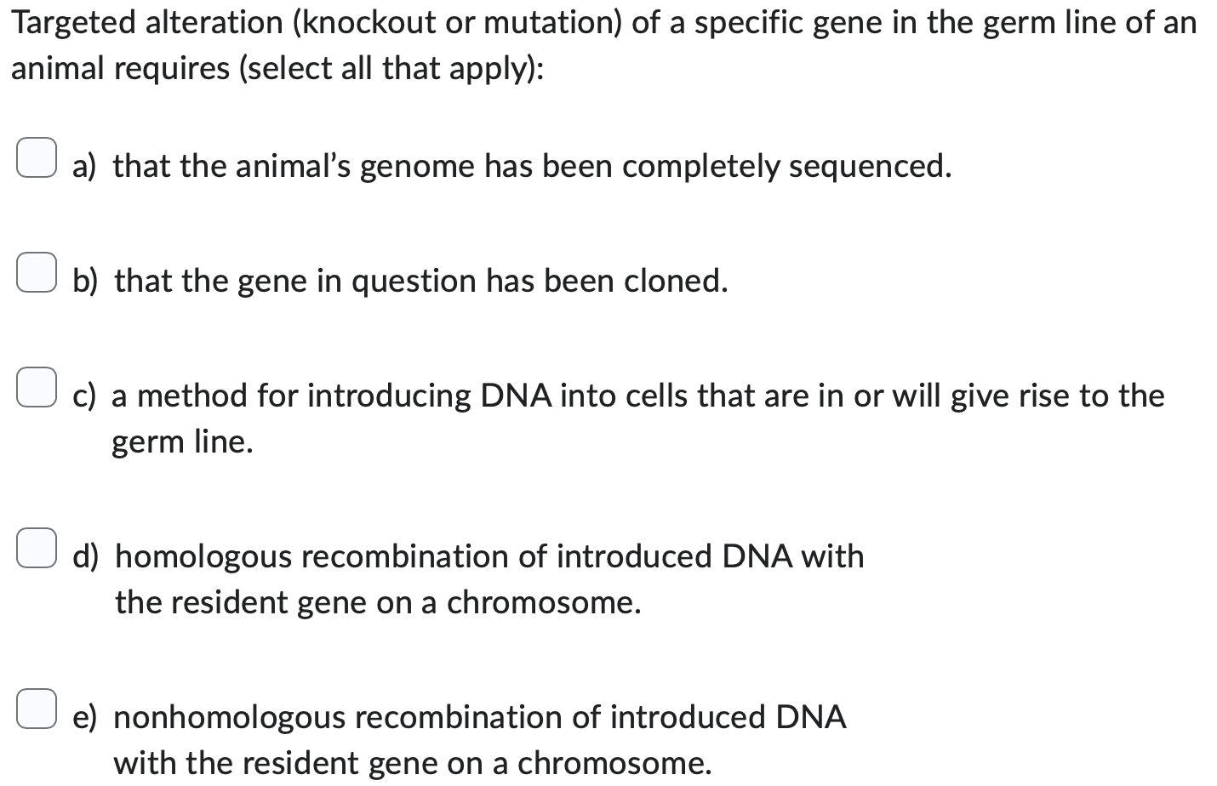
Task: Click the text of answer choice e
Action: pos(481,717)
